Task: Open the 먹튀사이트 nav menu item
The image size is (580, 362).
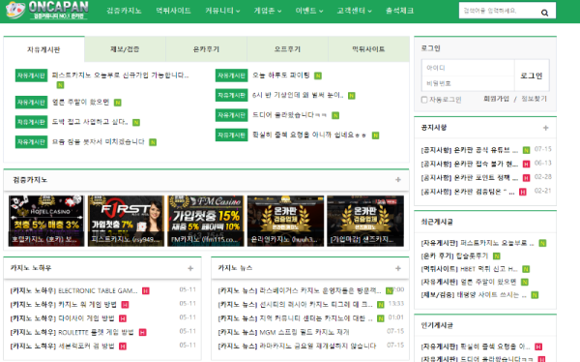Action: [173, 11]
